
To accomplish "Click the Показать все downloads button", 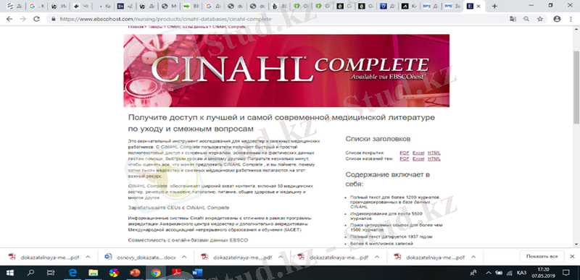I will pos(542,256).
